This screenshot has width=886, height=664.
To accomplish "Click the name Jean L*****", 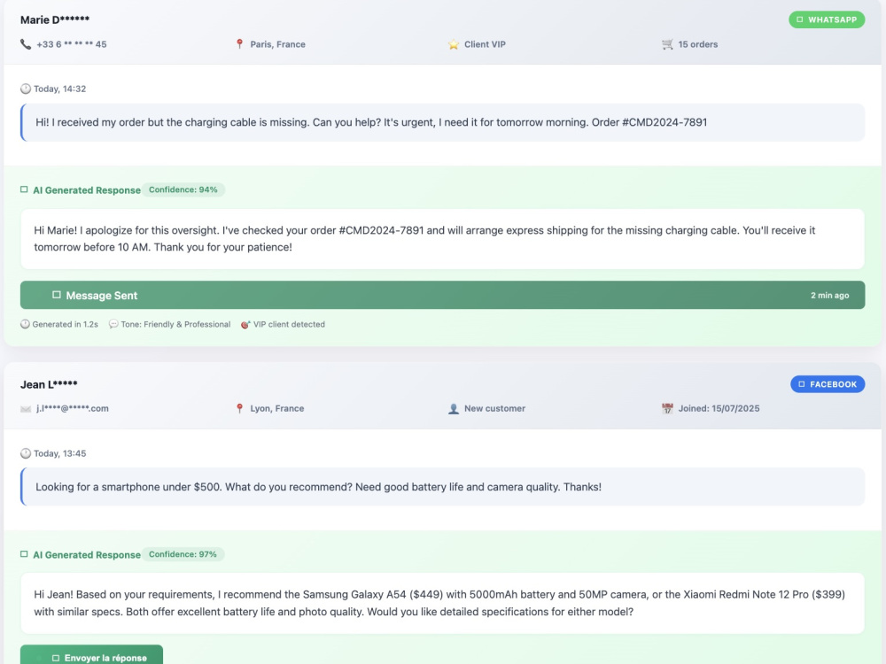I will 49,384.
